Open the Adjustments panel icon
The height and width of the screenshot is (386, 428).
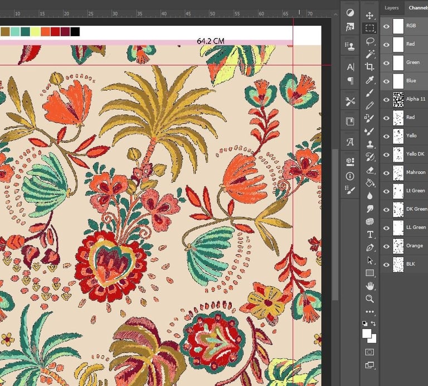[x=350, y=13]
